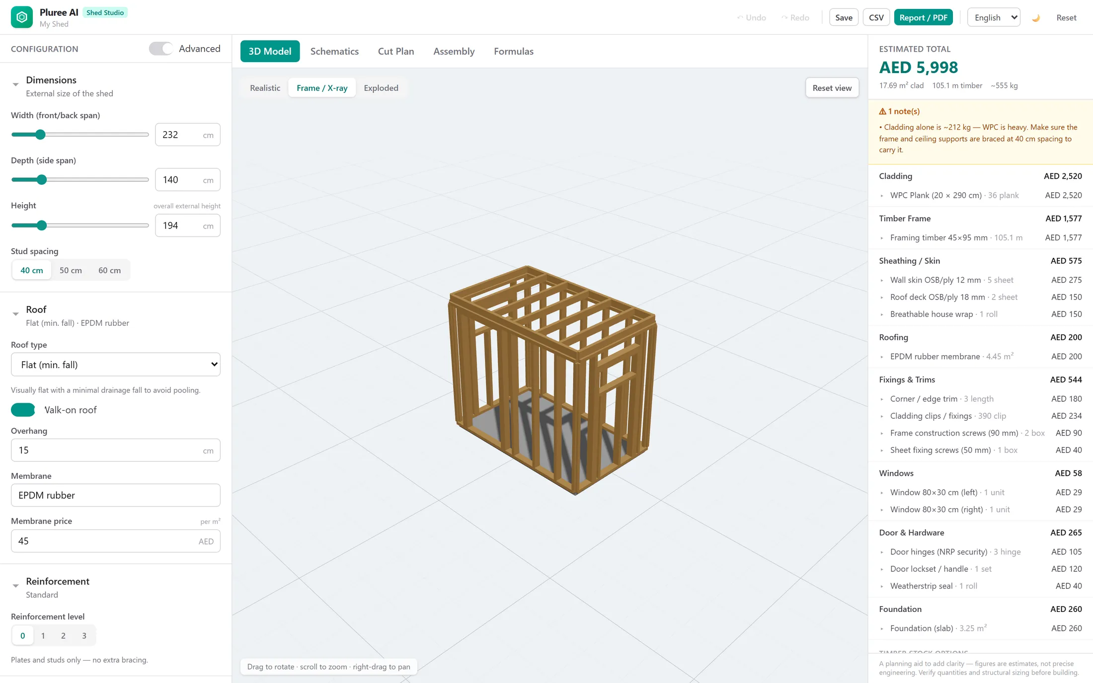This screenshot has height=683, width=1093.
Task: Switch to the 3D Model tab
Action: 270,51
